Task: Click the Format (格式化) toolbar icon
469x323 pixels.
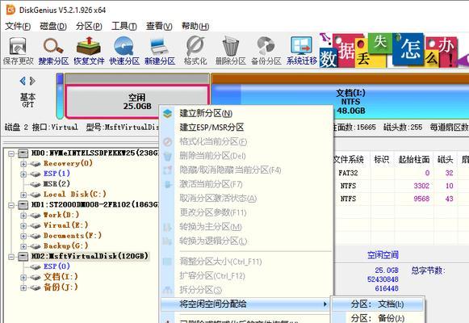Action: coord(195,51)
